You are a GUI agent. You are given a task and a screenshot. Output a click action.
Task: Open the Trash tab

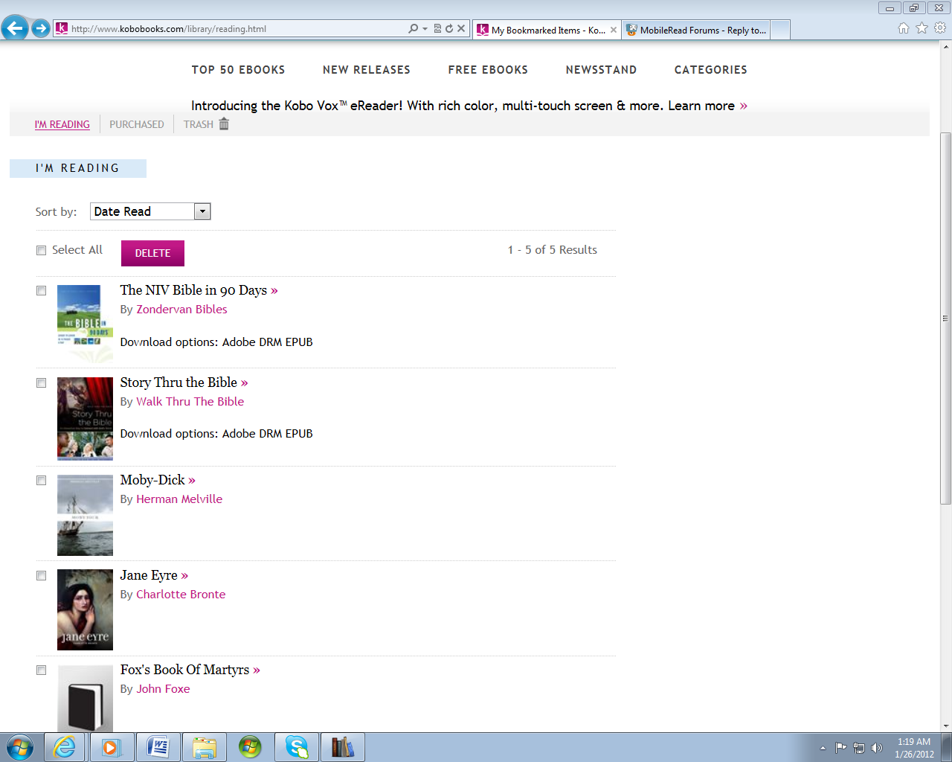pyautogui.click(x=199, y=124)
